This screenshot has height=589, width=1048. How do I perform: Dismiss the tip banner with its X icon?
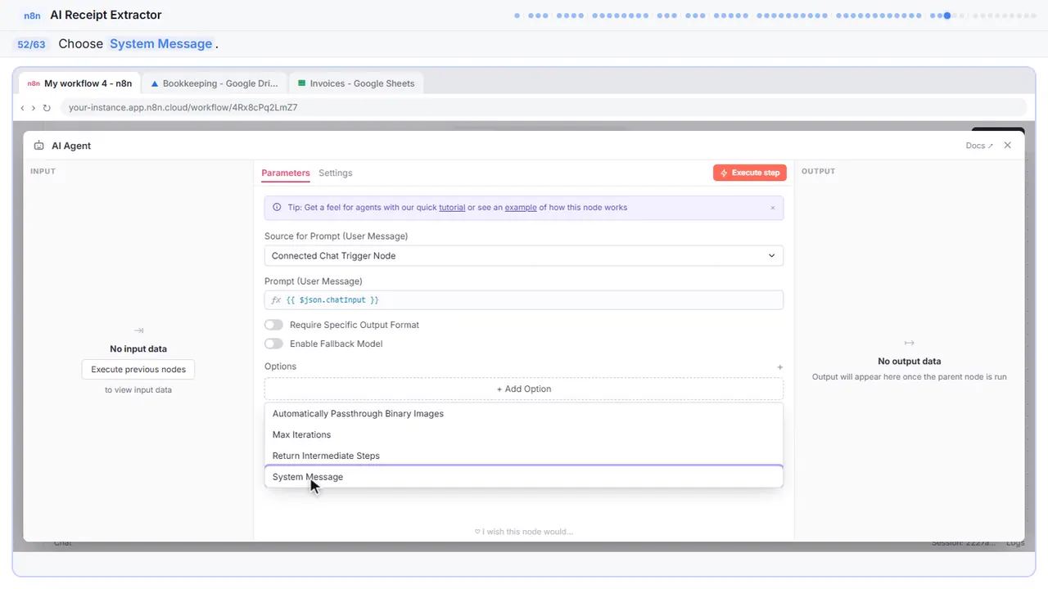pyautogui.click(x=772, y=208)
